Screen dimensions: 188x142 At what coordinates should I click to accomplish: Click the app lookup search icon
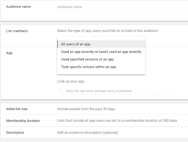pyautogui.click(x=61, y=91)
